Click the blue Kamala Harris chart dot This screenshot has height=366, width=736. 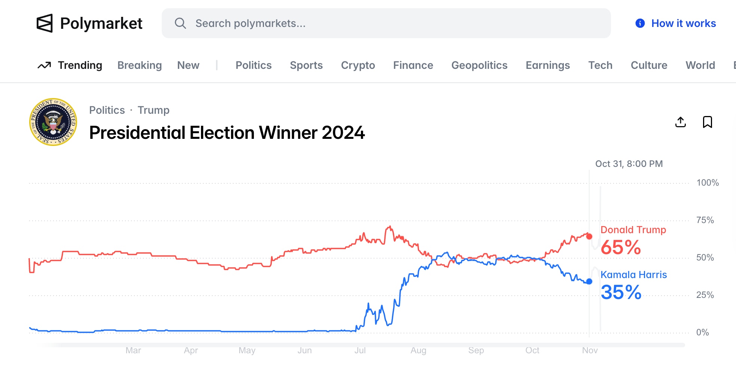coord(589,281)
